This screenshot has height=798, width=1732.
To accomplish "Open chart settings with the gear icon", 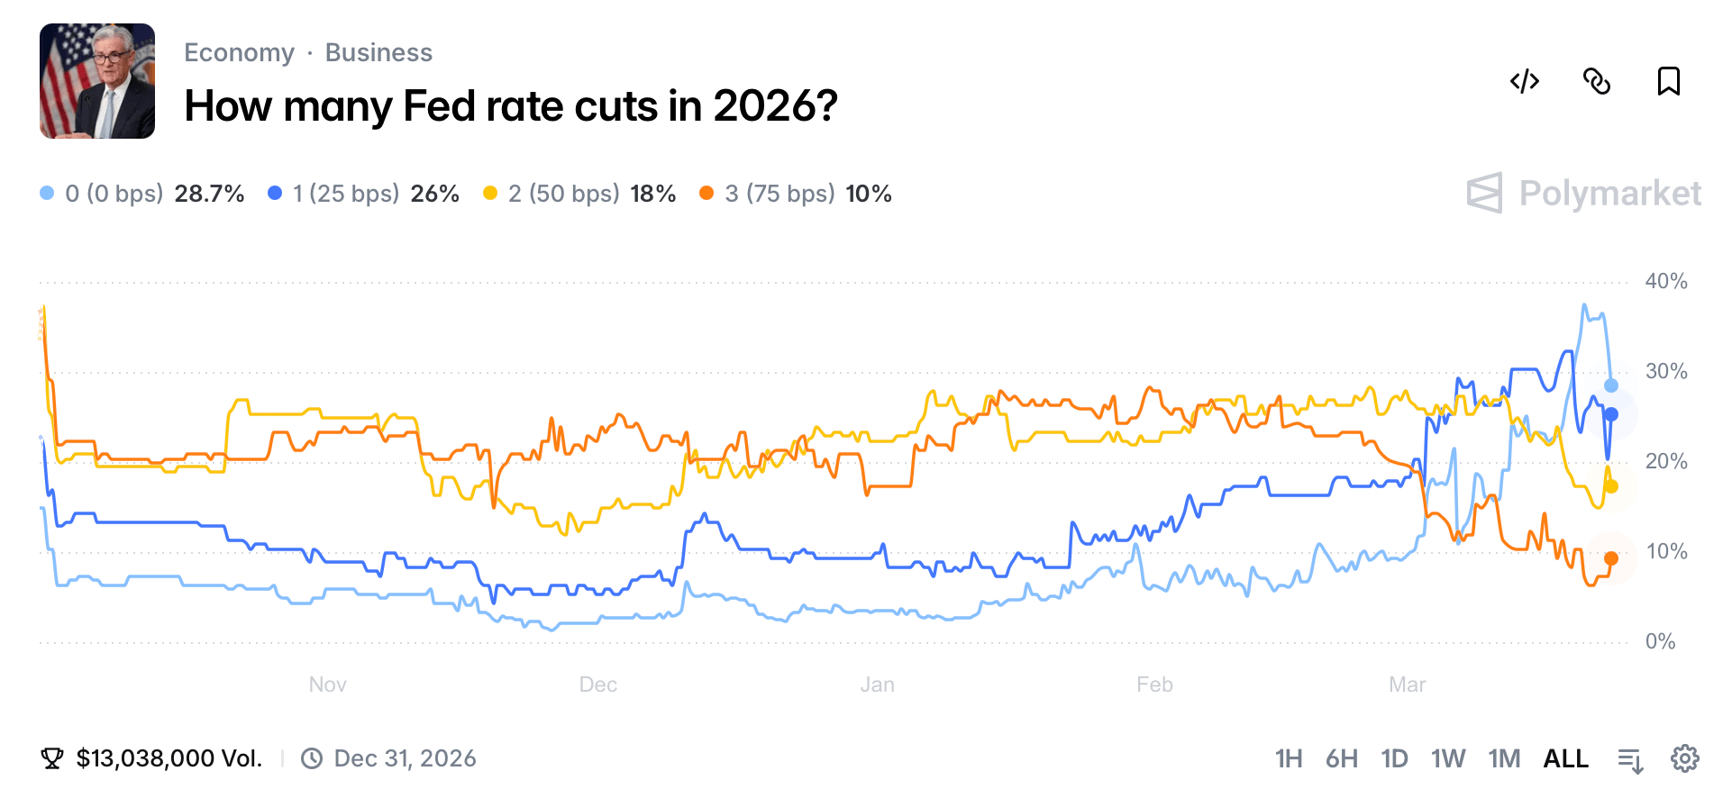I will tap(1684, 758).
